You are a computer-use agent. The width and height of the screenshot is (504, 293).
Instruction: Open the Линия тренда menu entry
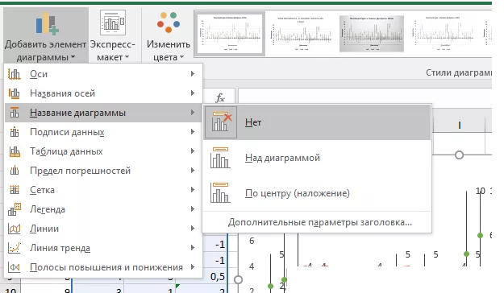coord(103,248)
